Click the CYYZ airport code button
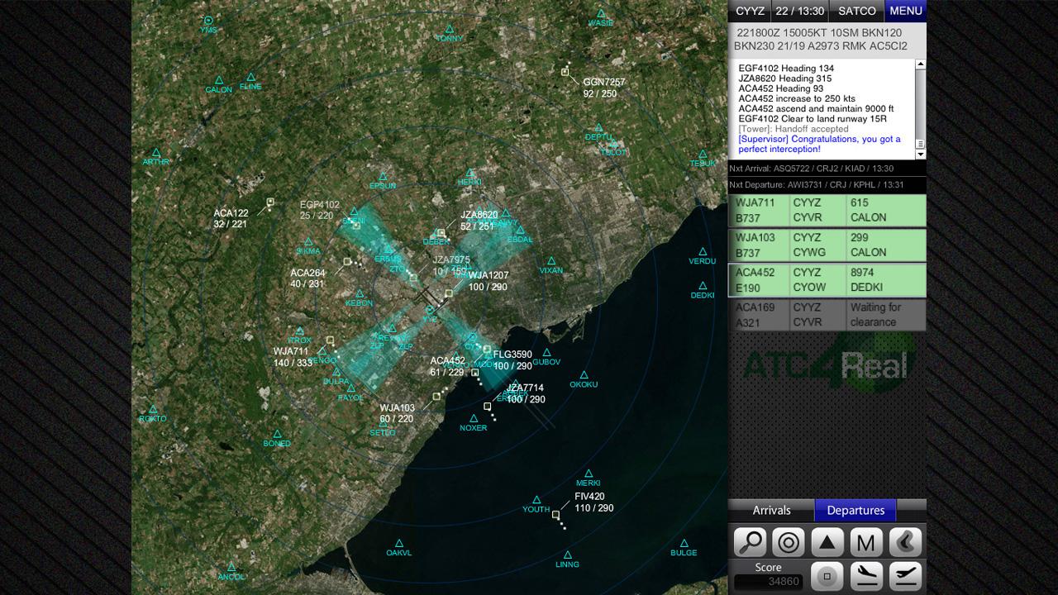This screenshot has height=595, width=1058. (x=750, y=11)
